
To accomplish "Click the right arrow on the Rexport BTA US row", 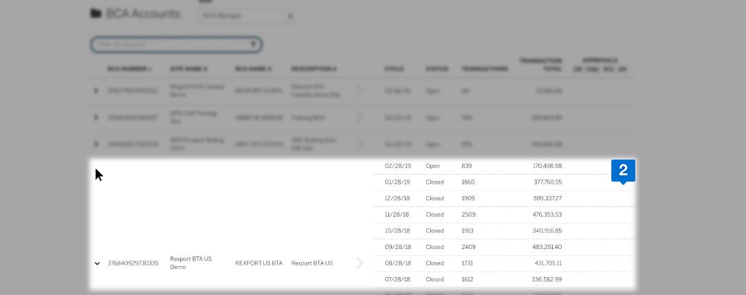I will pyautogui.click(x=359, y=263).
